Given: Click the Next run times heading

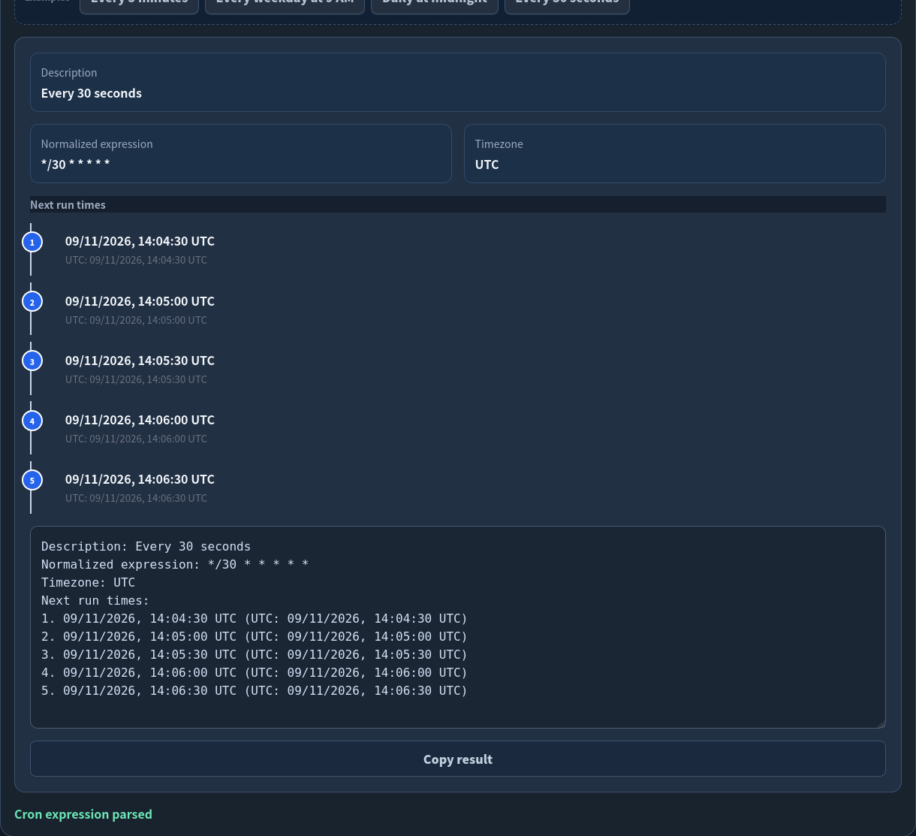Looking at the screenshot, I should click(68, 204).
